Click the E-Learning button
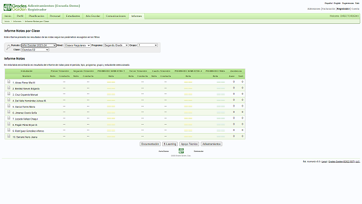Image resolution: width=362 pixels, height=204 pixels. click(x=170, y=144)
